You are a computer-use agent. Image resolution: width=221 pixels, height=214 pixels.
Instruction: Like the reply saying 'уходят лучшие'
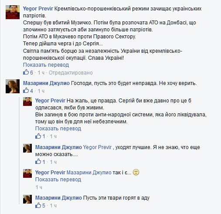point(38,162)
